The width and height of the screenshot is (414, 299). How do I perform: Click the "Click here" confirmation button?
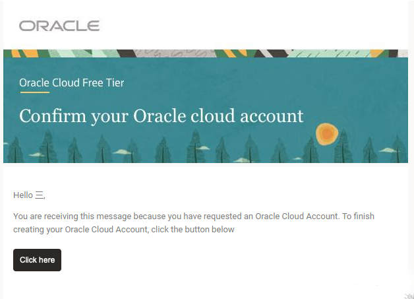click(x=37, y=260)
